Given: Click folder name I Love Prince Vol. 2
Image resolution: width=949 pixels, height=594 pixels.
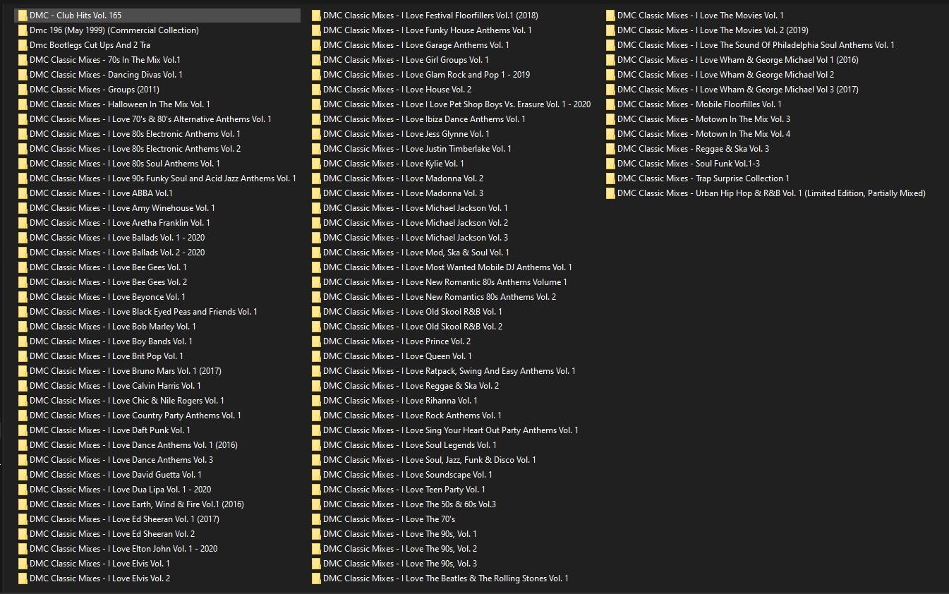Looking at the screenshot, I should coord(397,341).
